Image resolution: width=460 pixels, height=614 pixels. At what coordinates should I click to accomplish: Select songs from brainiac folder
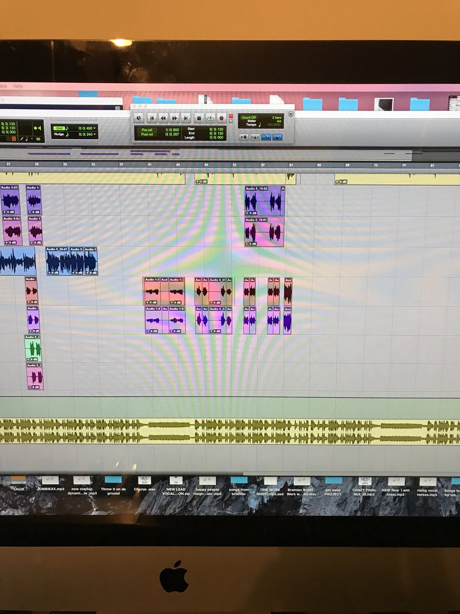pyautogui.click(x=239, y=485)
